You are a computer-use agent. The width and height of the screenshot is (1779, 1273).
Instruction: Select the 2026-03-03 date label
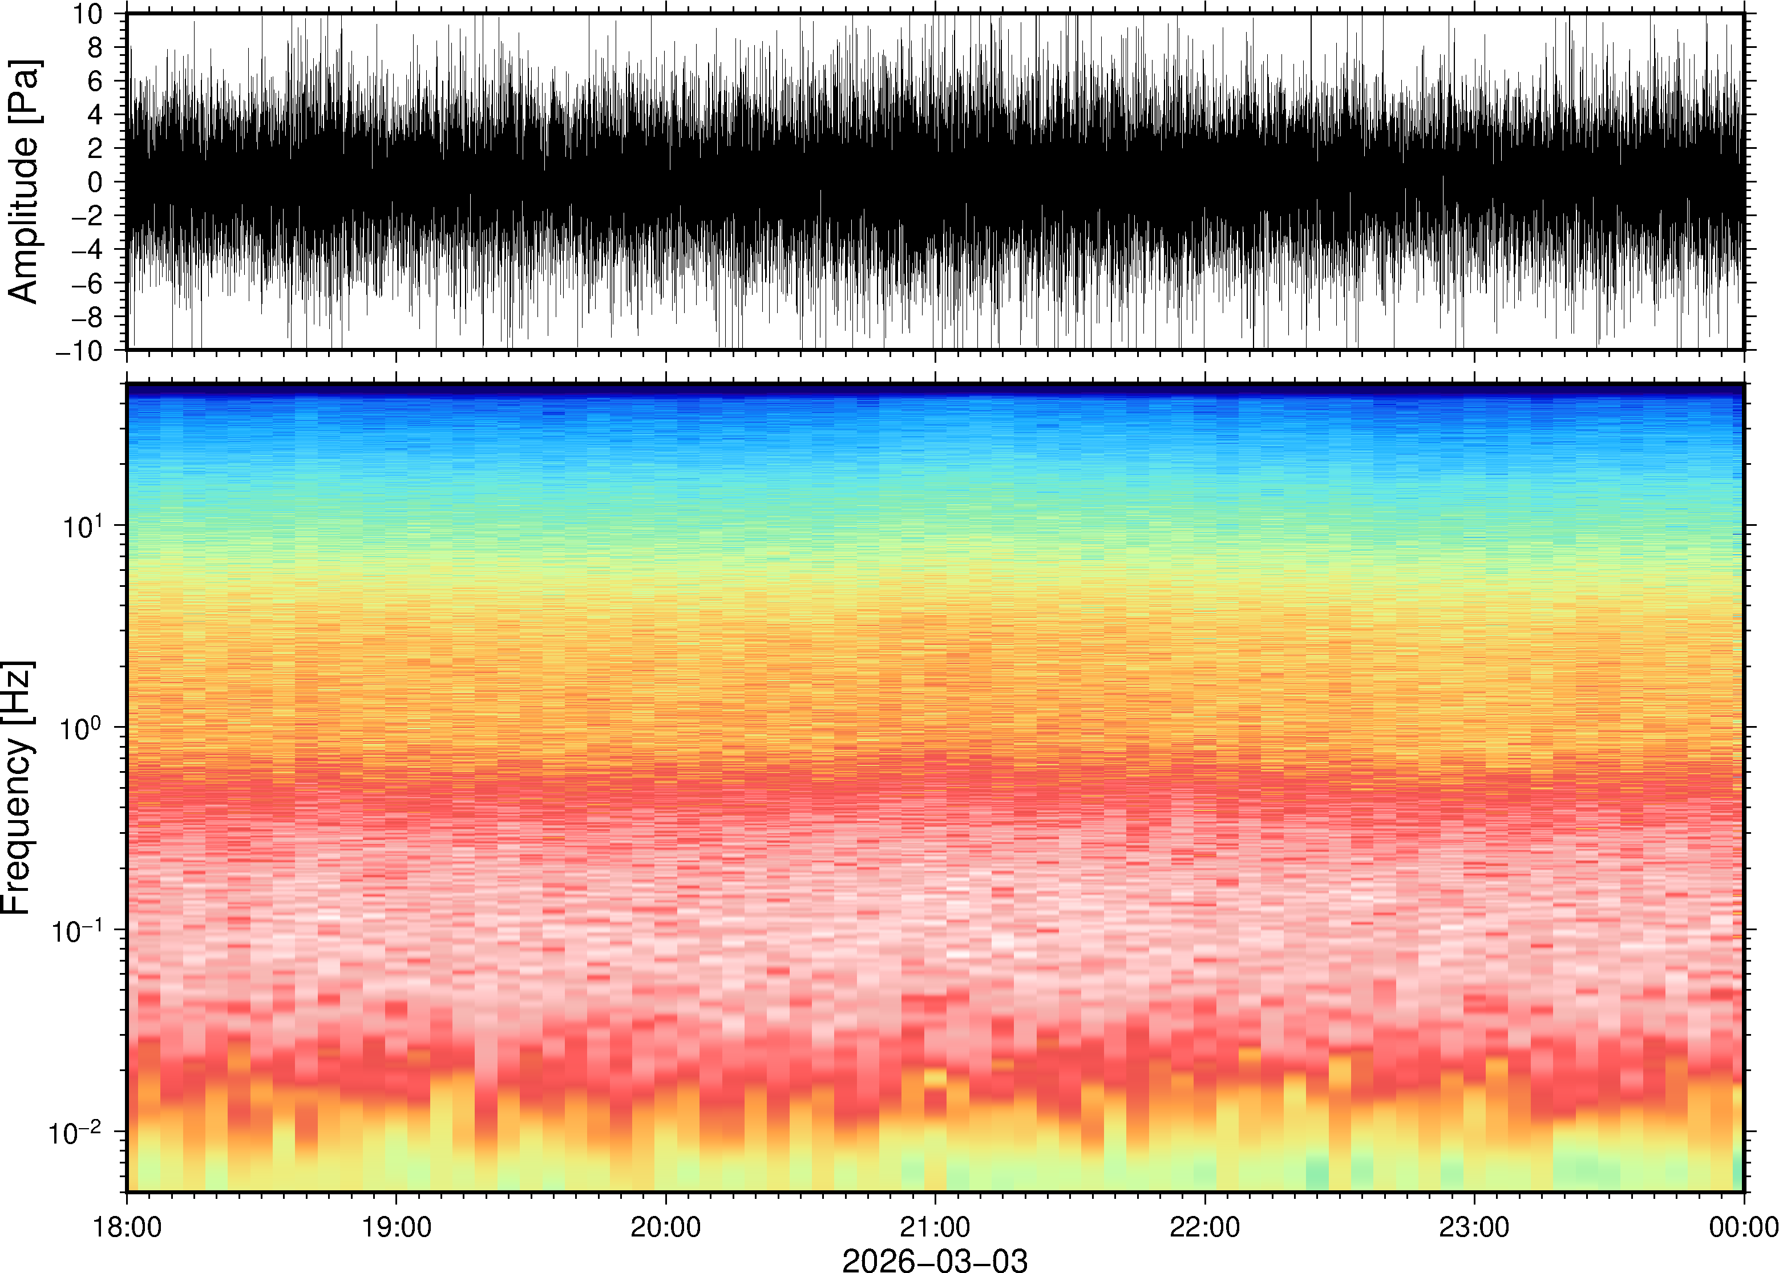pos(935,1260)
